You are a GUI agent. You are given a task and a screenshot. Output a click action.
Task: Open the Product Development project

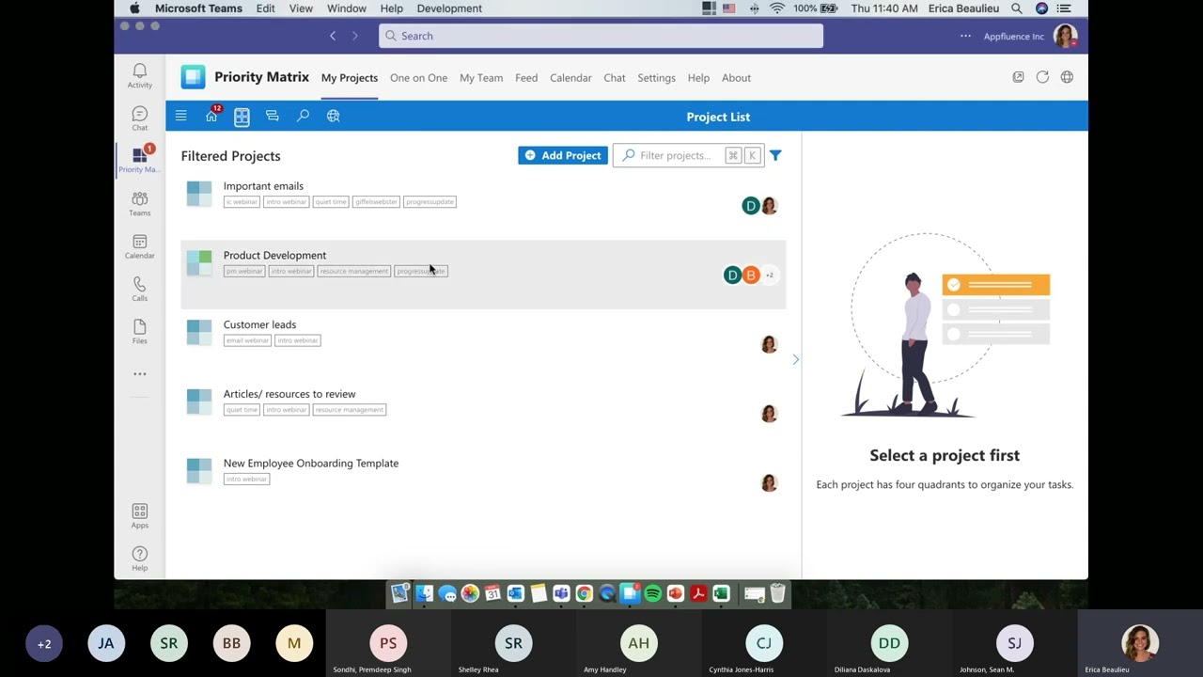(x=483, y=275)
